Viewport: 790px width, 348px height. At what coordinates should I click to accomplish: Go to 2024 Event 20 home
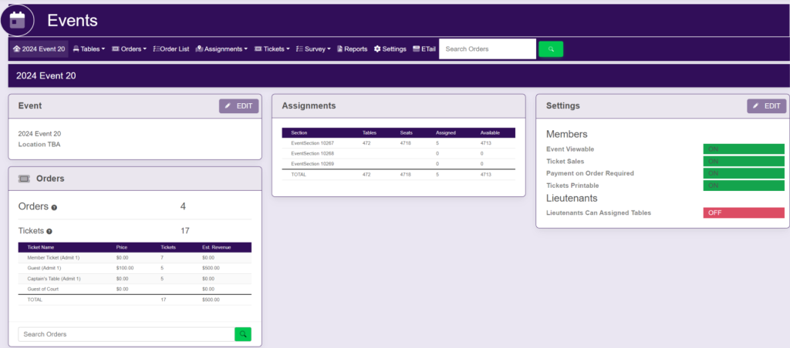coord(39,49)
